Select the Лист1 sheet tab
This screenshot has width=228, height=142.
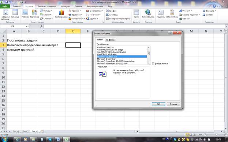[x=16, y=131]
